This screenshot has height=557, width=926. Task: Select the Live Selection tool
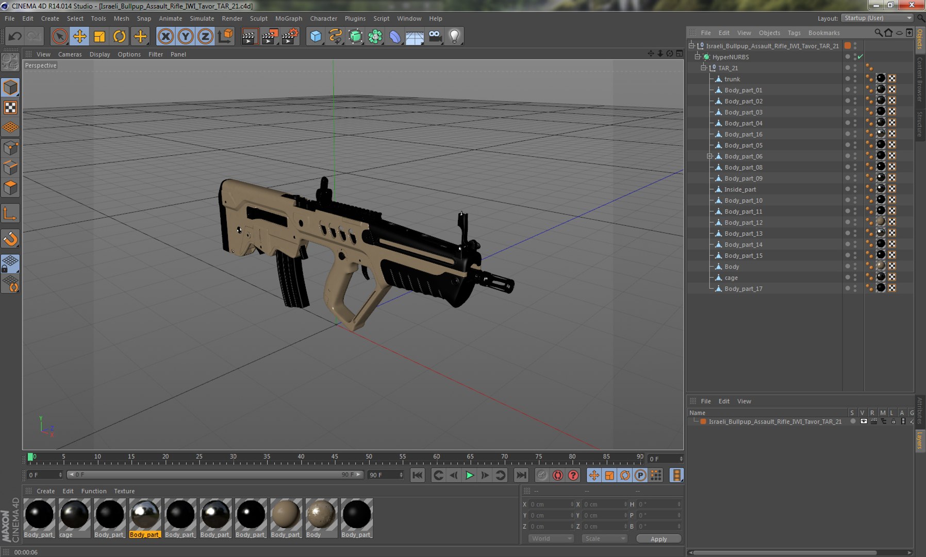click(60, 36)
